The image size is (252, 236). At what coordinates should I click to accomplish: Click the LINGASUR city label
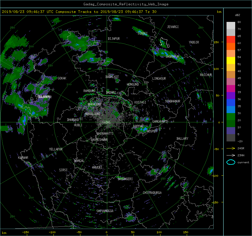159,79
